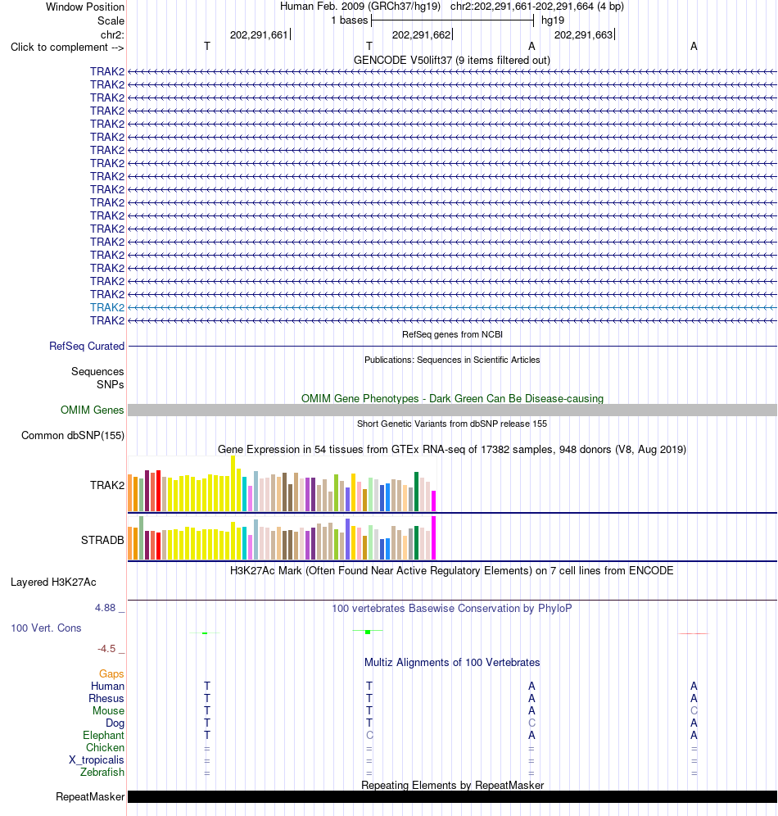Click the orange Gaps label
Screen dimensions: 778x816
111,674
